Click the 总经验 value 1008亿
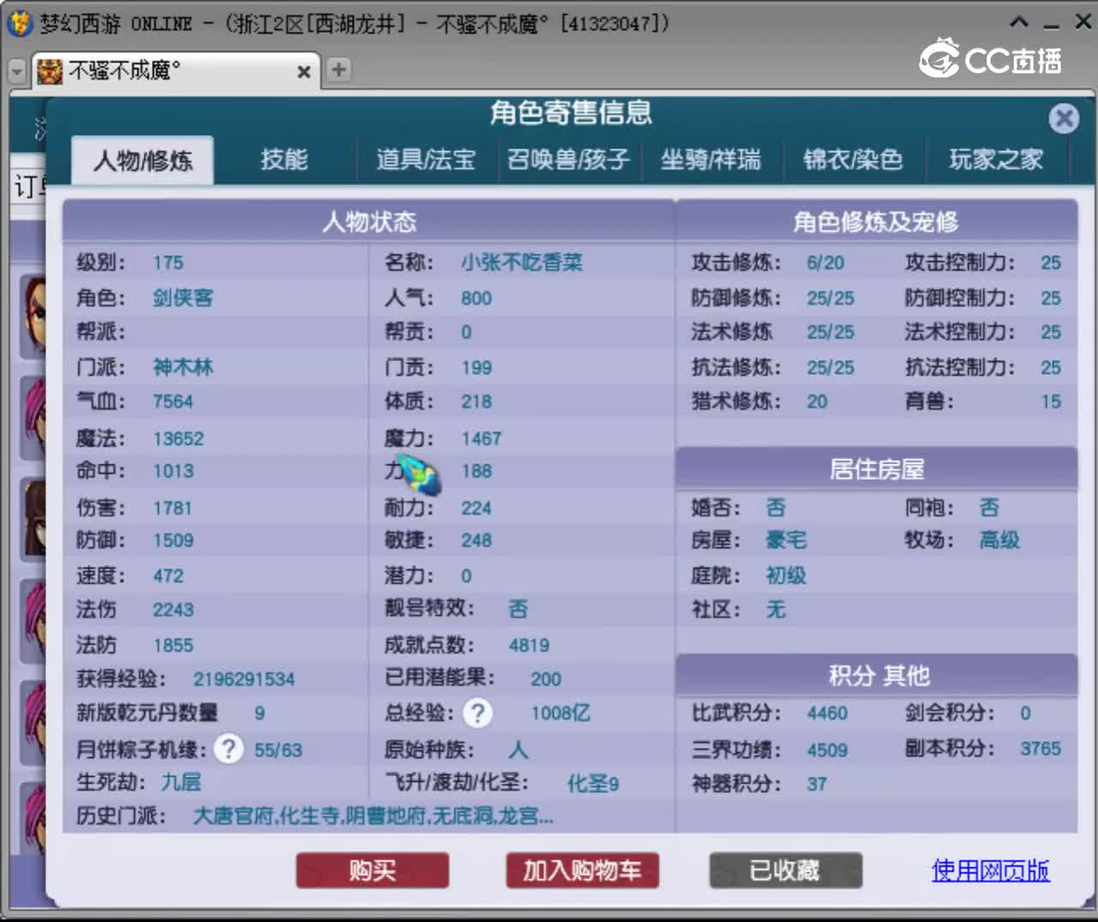Screen dimensions: 1098x922 [560, 713]
